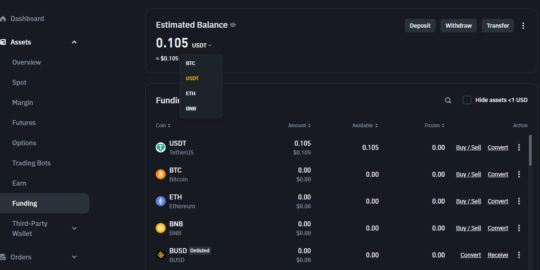Toggle the USDT currency dropdown

[x=202, y=45]
